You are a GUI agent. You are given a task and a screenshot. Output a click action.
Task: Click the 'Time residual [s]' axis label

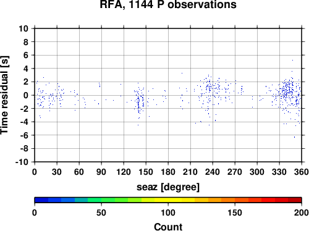[5, 95]
